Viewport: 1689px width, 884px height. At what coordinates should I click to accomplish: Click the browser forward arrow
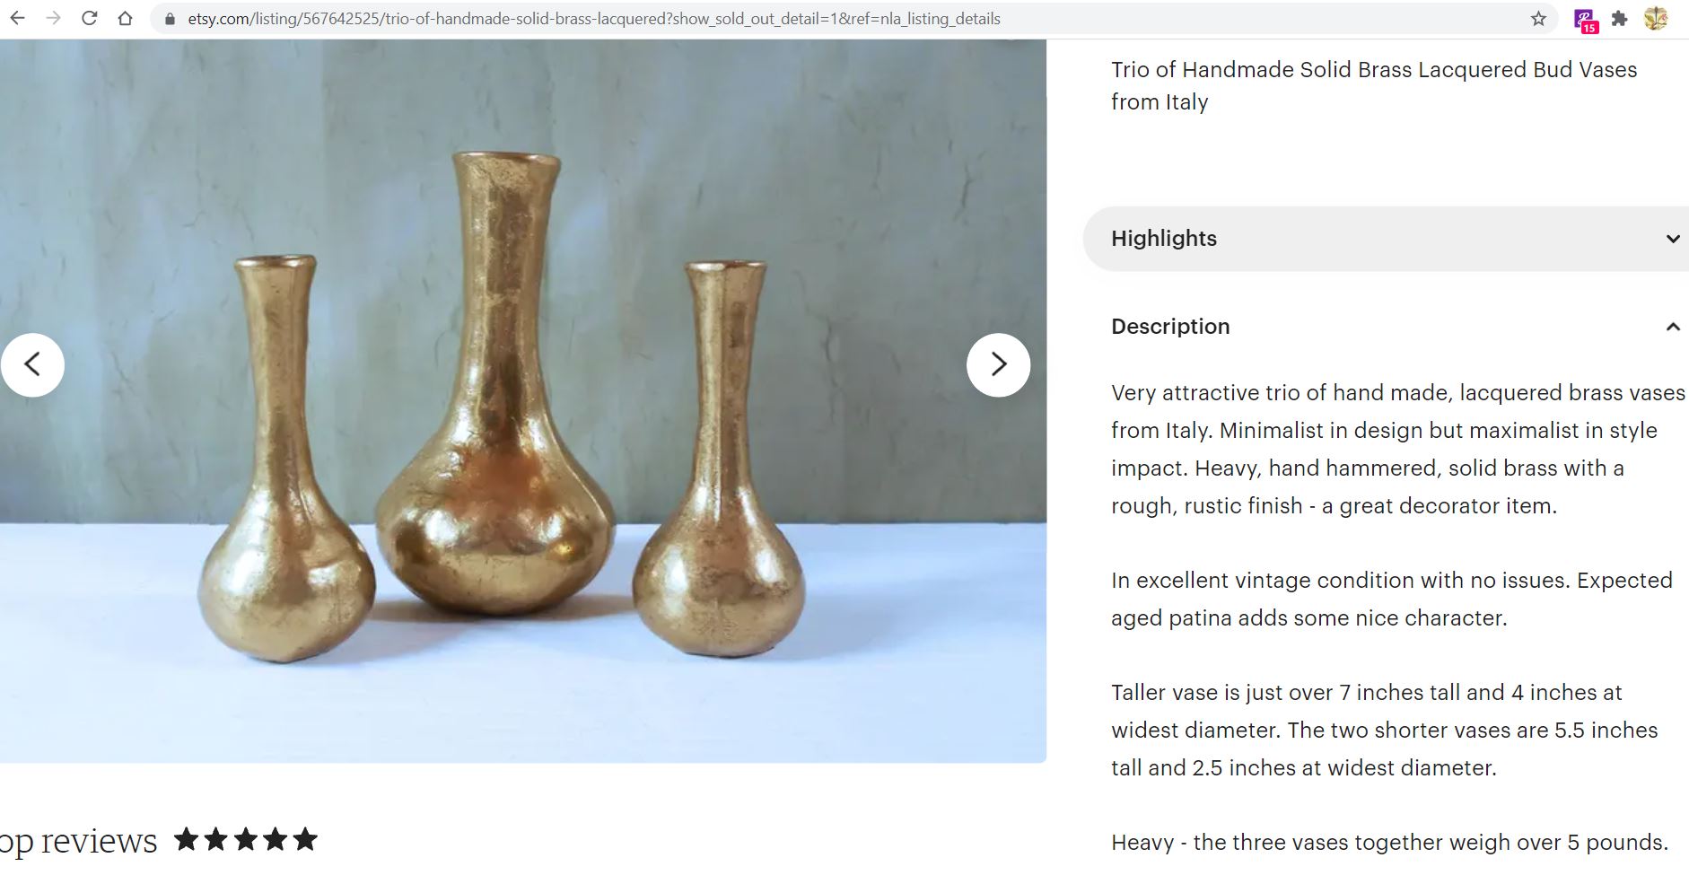point(54,17)
